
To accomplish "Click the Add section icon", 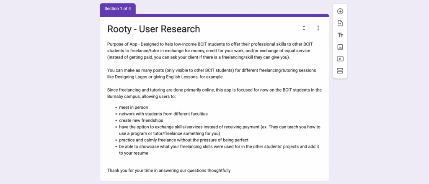I will [x=340, y=71].
